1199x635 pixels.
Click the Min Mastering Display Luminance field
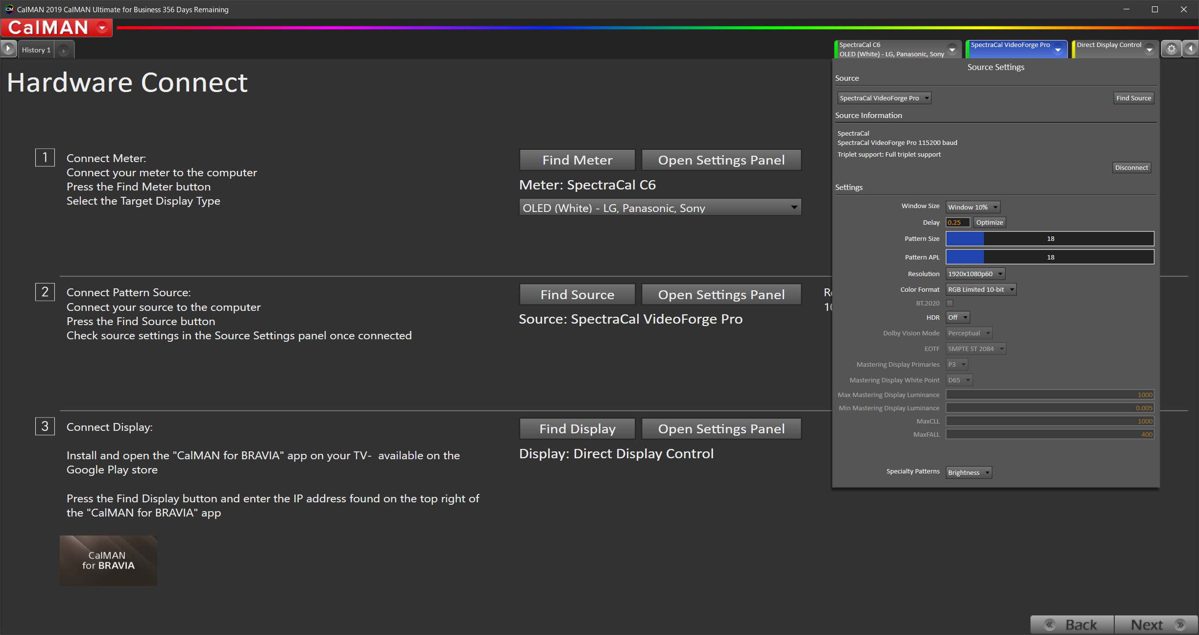tap(1050, 408)
